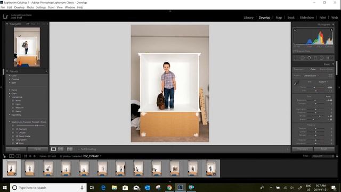Click the Previous button
The height and width of the screenshot is (192, 341).
[302, 149]
